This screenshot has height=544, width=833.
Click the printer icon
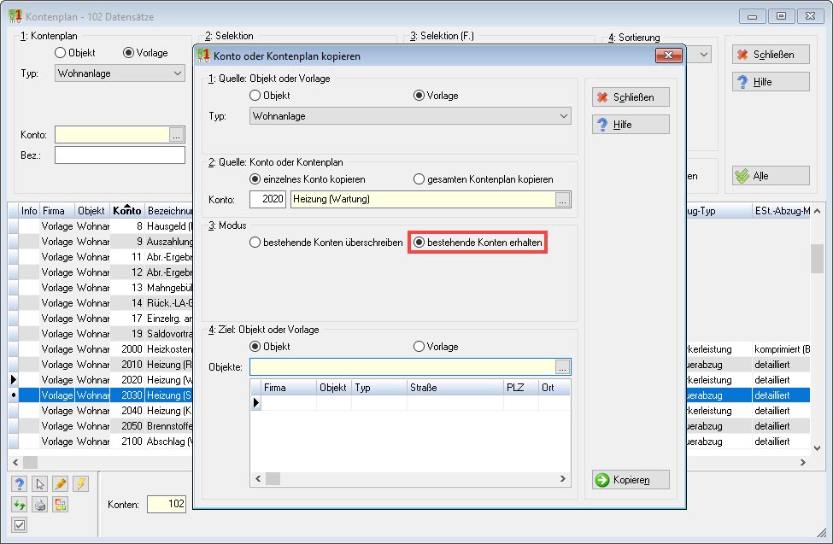click(x=40, y=505)
